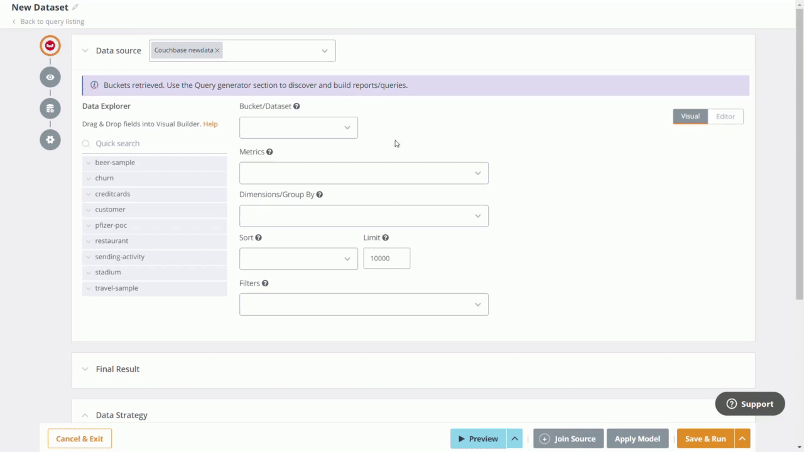Expand the travel-sample bucket
This screenshot has width=804, height=452.
[89, 288]
